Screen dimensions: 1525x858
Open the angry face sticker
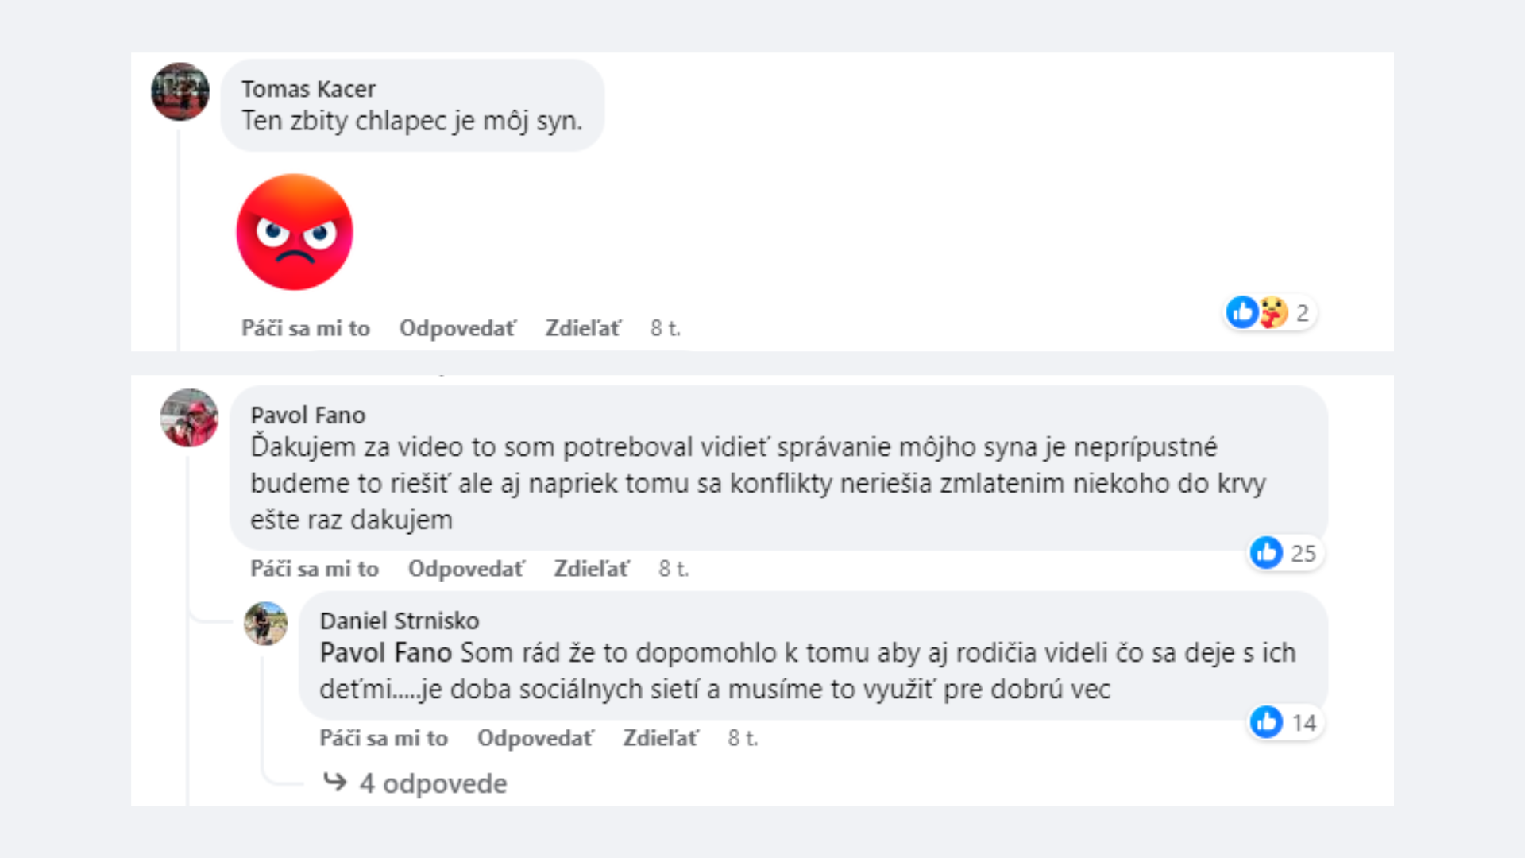point(295,232)
